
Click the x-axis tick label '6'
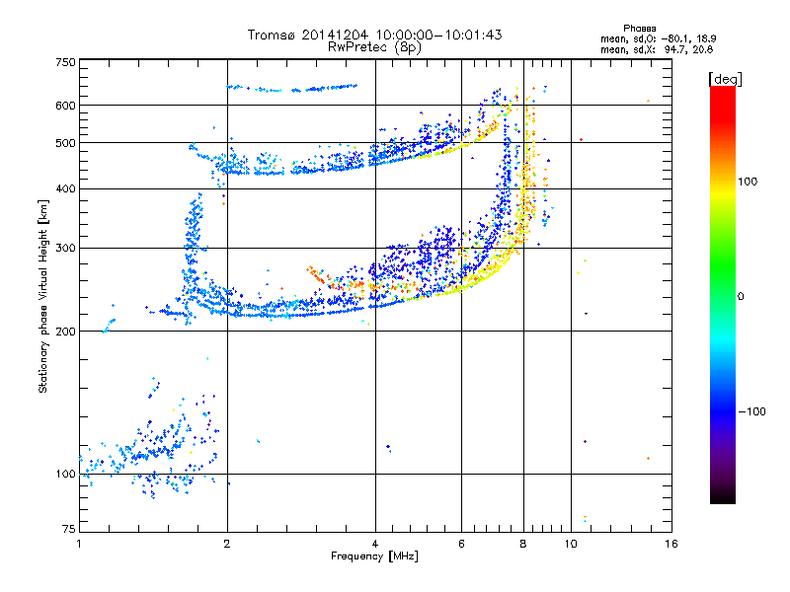click(461, 544)
